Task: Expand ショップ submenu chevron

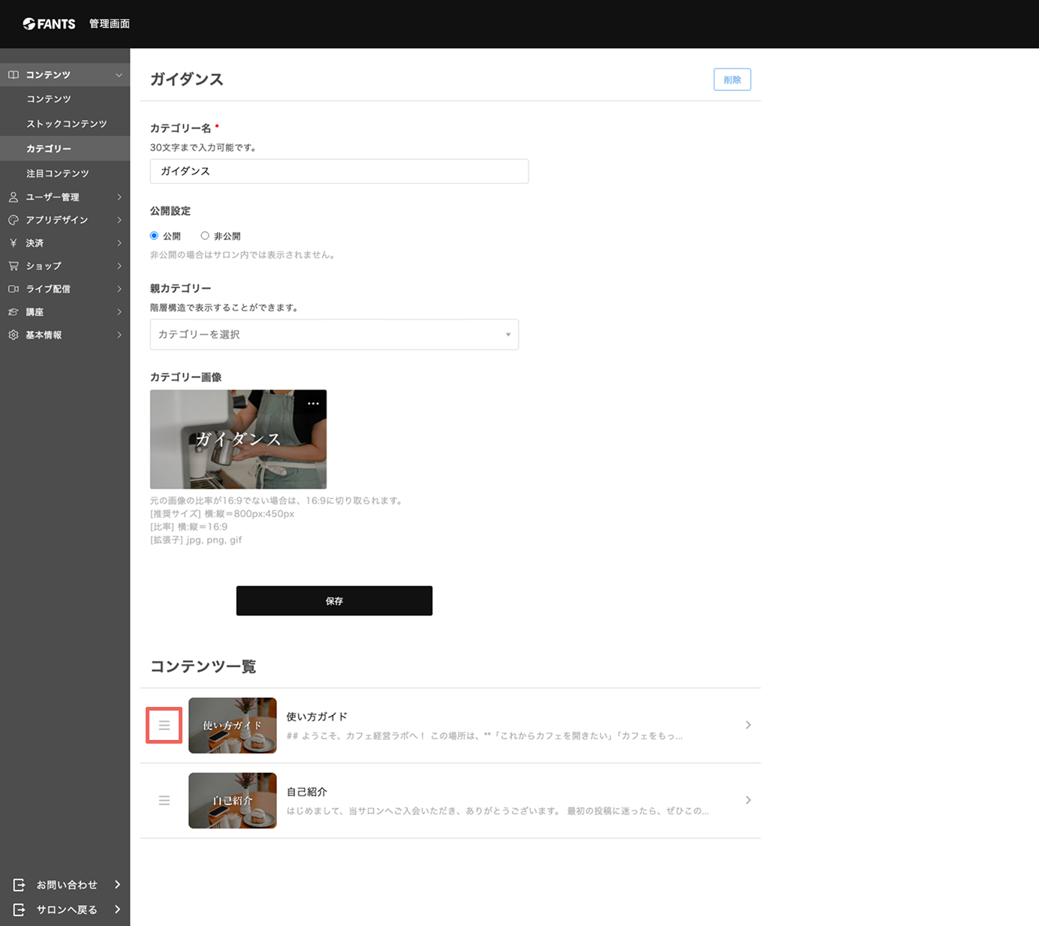Action: (119, 266)
